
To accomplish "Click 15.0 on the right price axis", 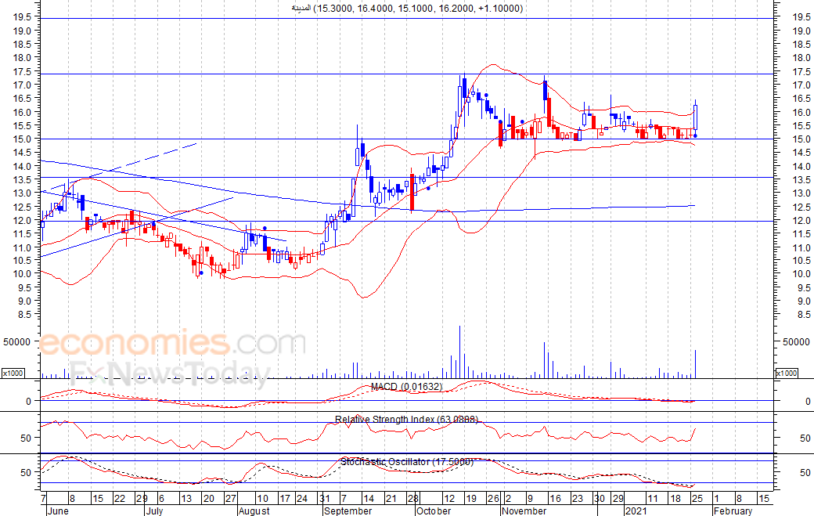I will (x=801, y=139).
